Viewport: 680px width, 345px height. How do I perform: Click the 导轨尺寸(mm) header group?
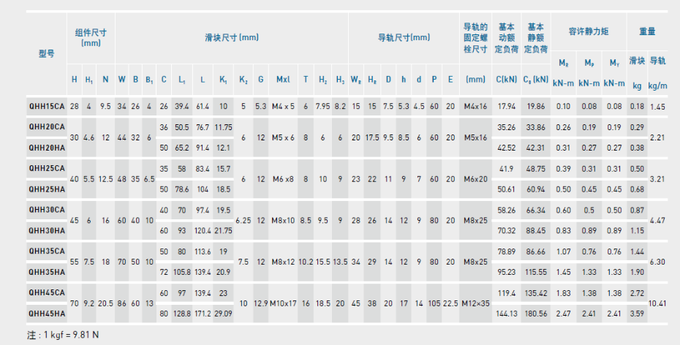(x=403, y=37)
